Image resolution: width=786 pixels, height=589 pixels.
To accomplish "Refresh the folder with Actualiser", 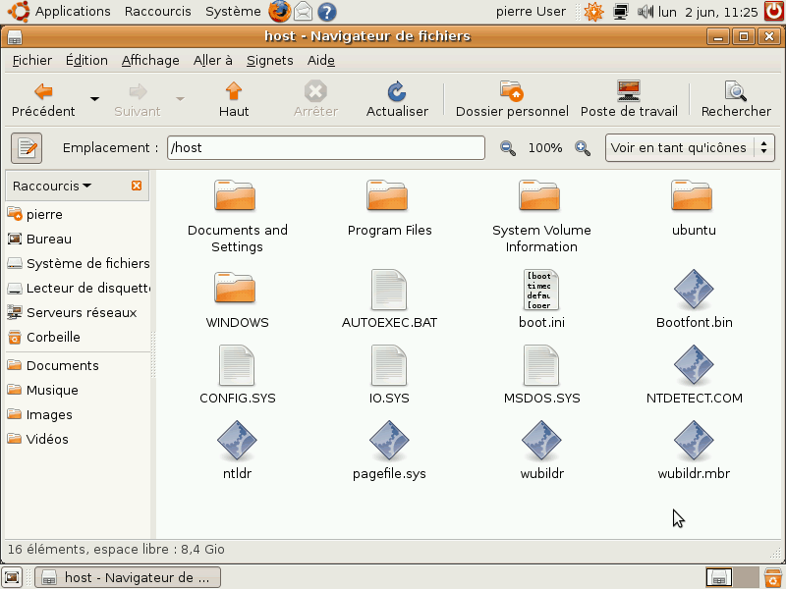I will 397,100.
